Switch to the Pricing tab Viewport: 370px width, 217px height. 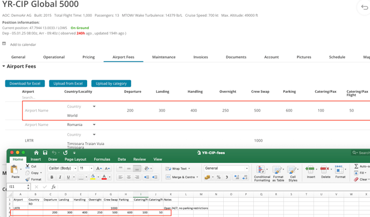point(89,57)
